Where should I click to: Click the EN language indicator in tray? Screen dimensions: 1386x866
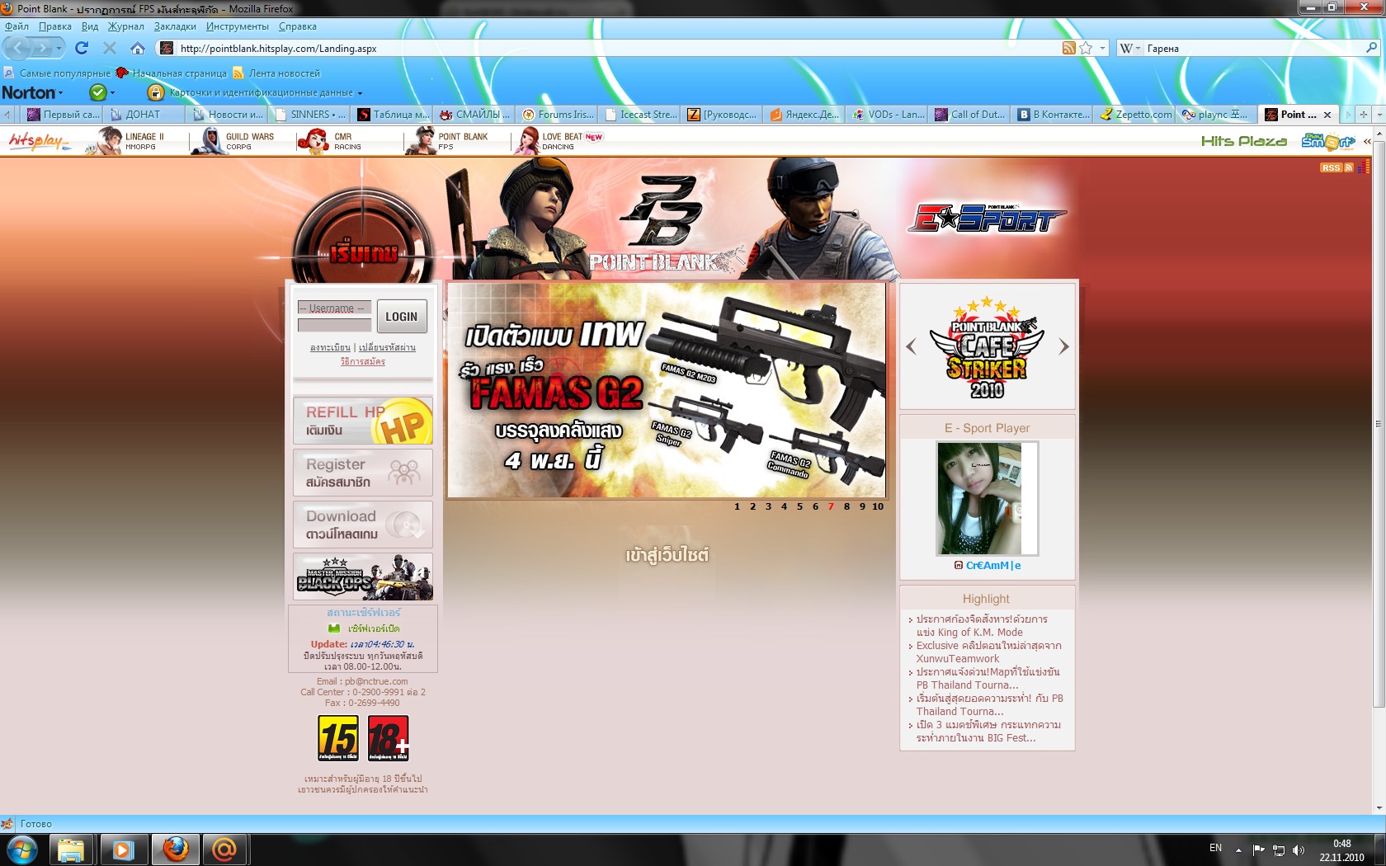point(1215,848)
